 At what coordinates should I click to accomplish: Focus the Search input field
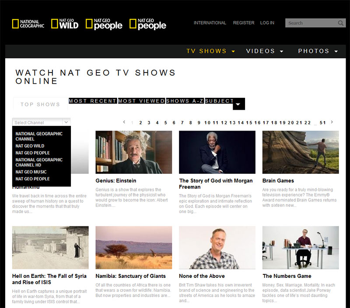(311, 23)
